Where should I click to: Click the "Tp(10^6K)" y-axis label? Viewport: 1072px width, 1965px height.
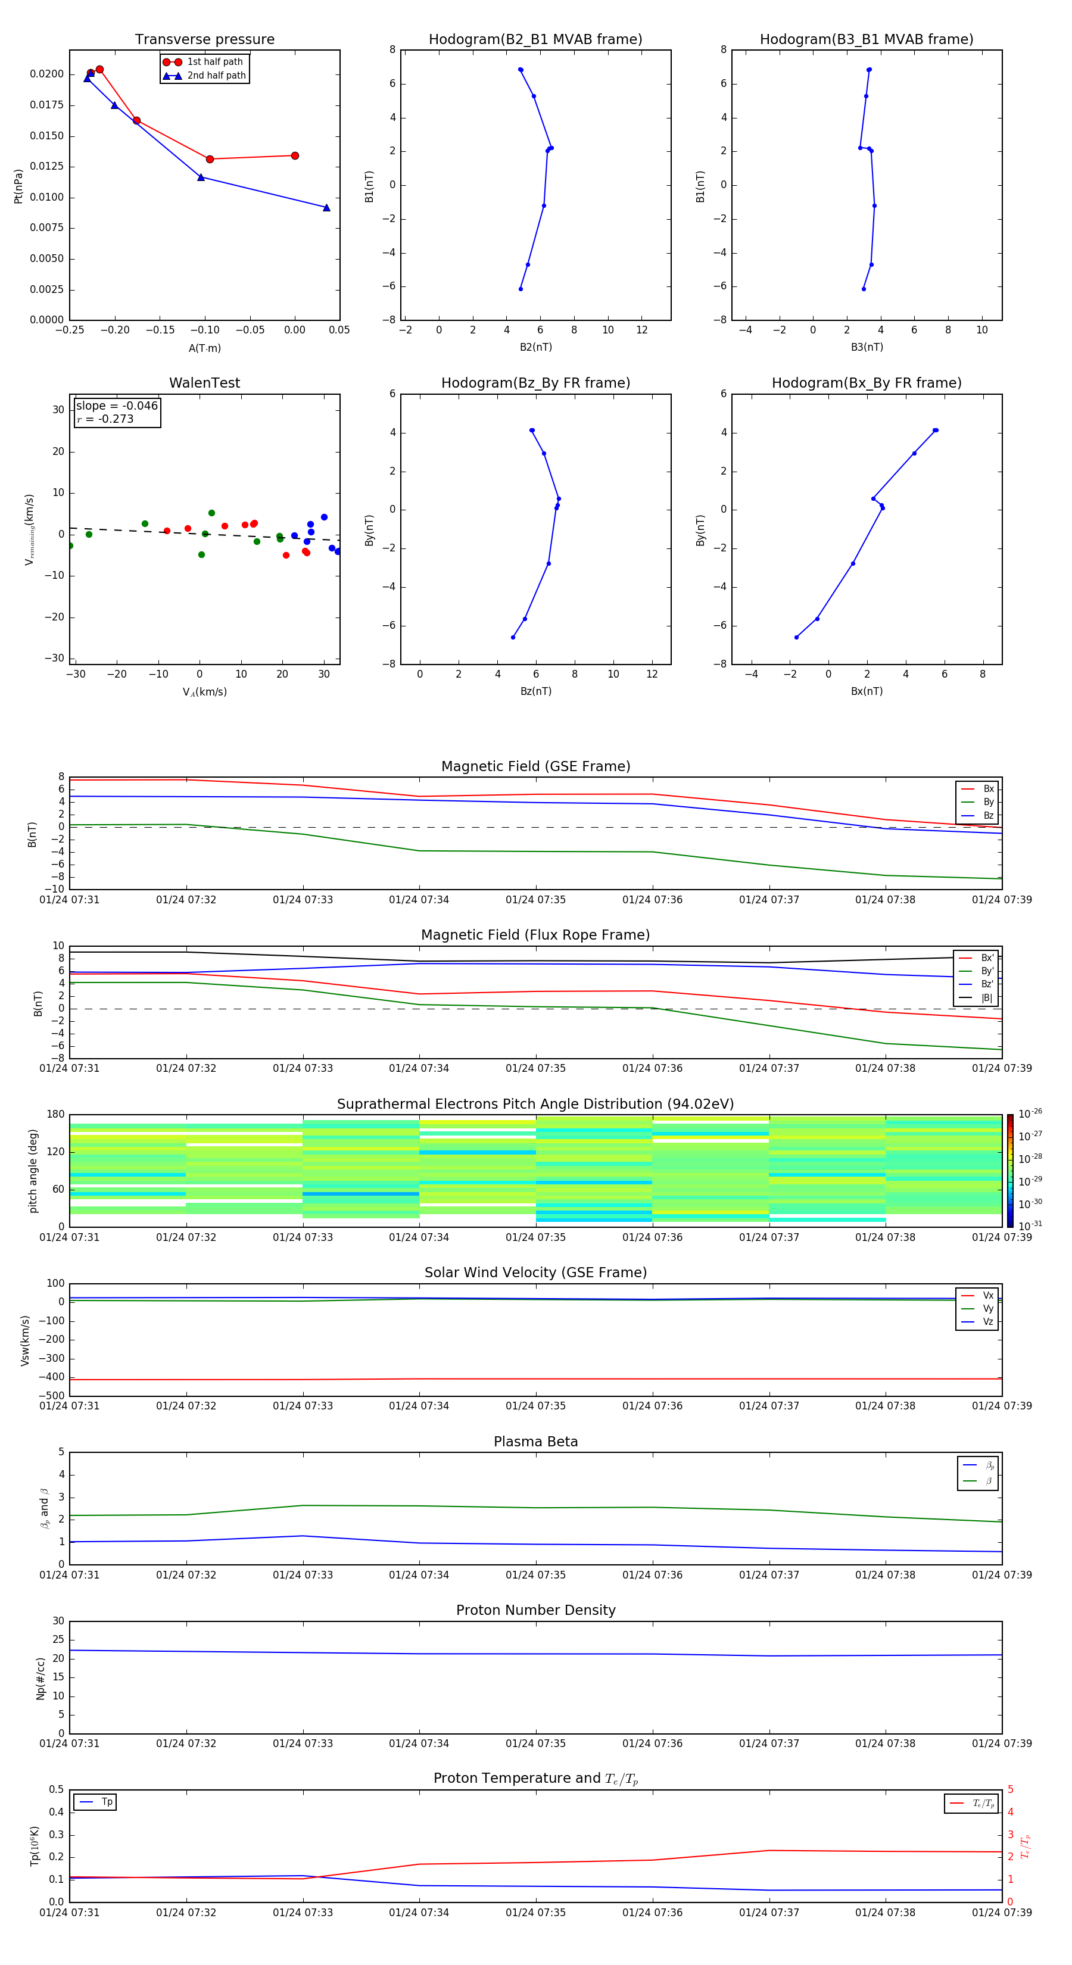click(35, 1846)
